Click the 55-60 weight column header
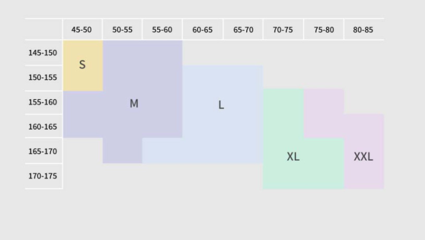 (162, 30)
